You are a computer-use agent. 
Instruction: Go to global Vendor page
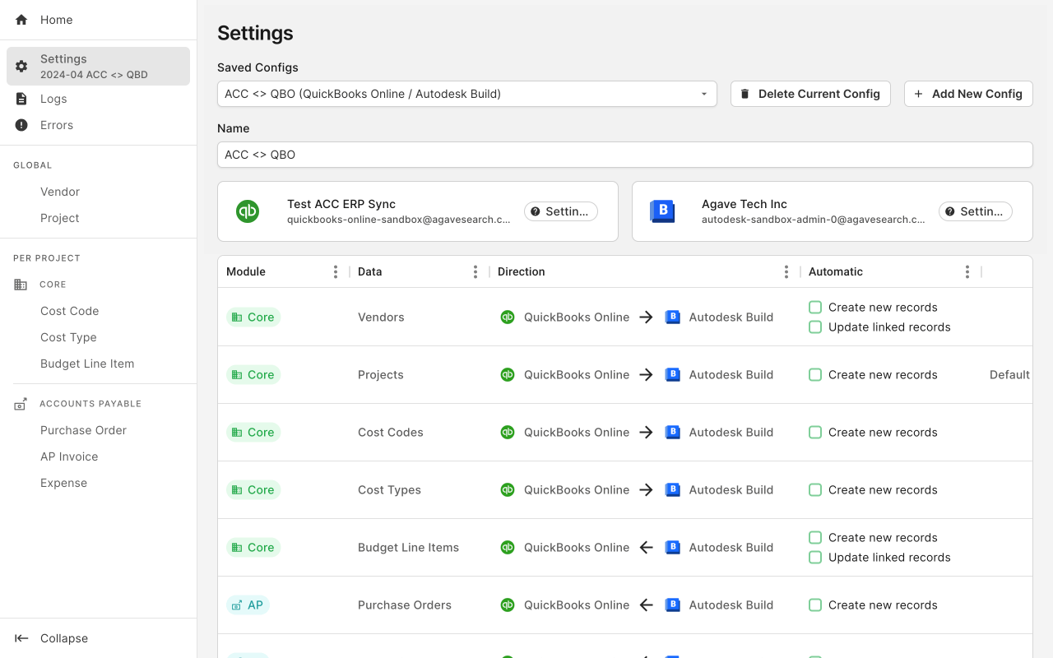point(60,192)
